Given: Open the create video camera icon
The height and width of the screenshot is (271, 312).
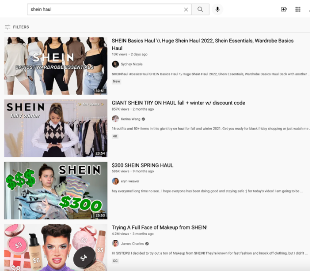Looking at the screenshot, I should pos(284,9).
